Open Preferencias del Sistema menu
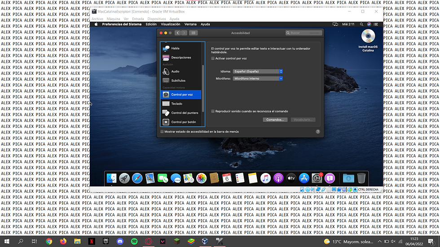This screenshot has width=440, height=247. point(122,24)
